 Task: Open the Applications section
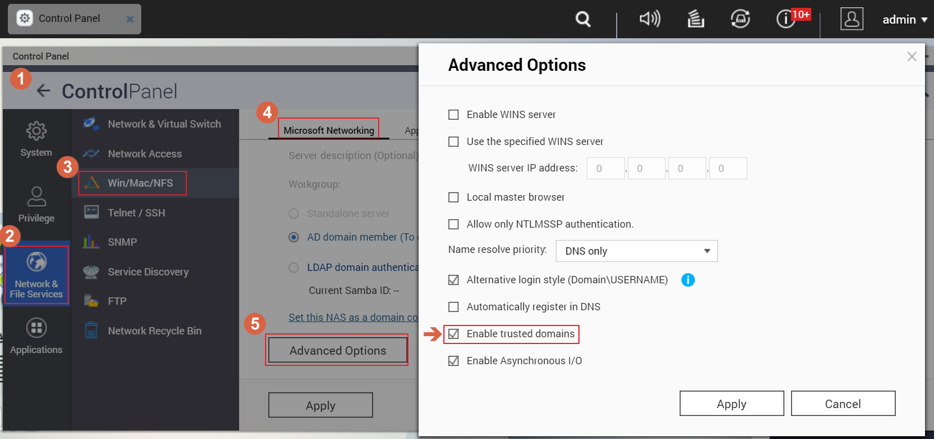coord(35,336)
